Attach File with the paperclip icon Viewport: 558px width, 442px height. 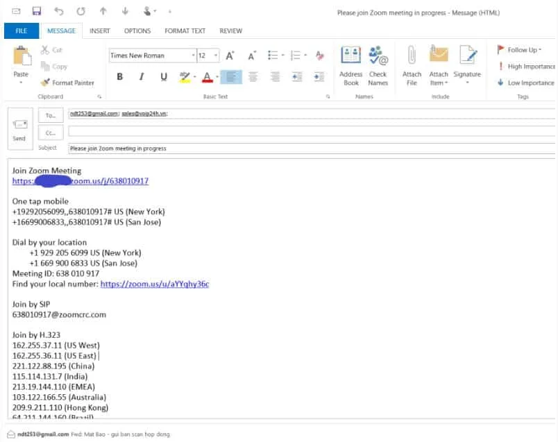[x=412, y=66]
